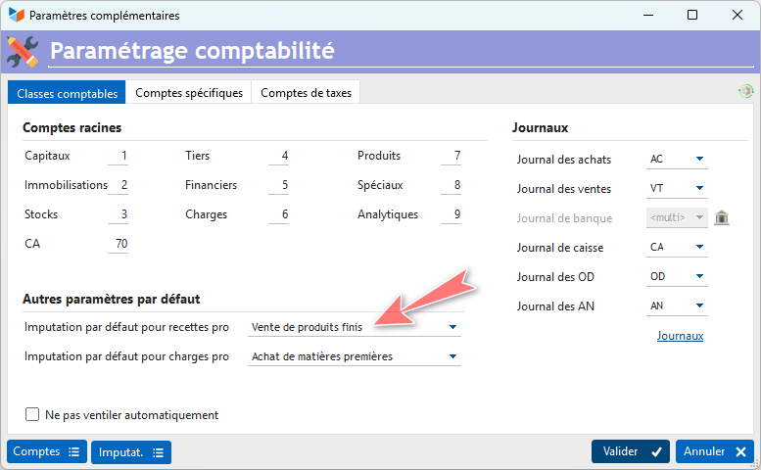Click the list icon on Imputat. button
Image resolution: width=761 pixels, height=470 pixels.
pyautogui.click(x=159, y=452)
